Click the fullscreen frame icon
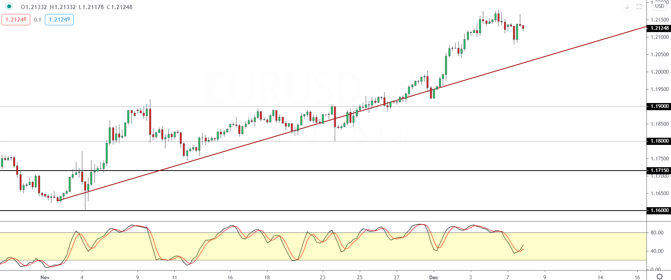The image size is (671, 280). 639,7
